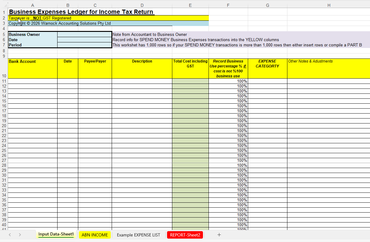Screen dimensions: 370x242
Task: Select the 'EXPENSE CATEGORTY' header cell
Action: tap(267, 68)
